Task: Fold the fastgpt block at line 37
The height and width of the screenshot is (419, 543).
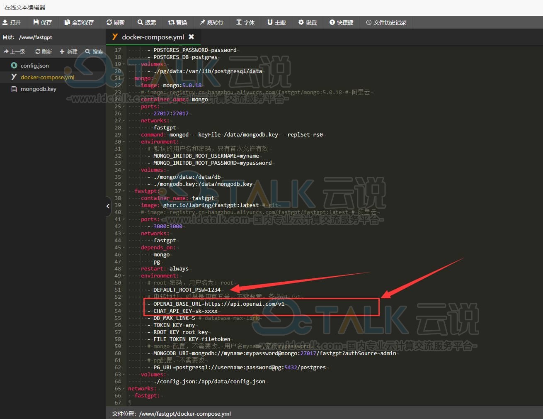Action: click(x=124, y=191)
